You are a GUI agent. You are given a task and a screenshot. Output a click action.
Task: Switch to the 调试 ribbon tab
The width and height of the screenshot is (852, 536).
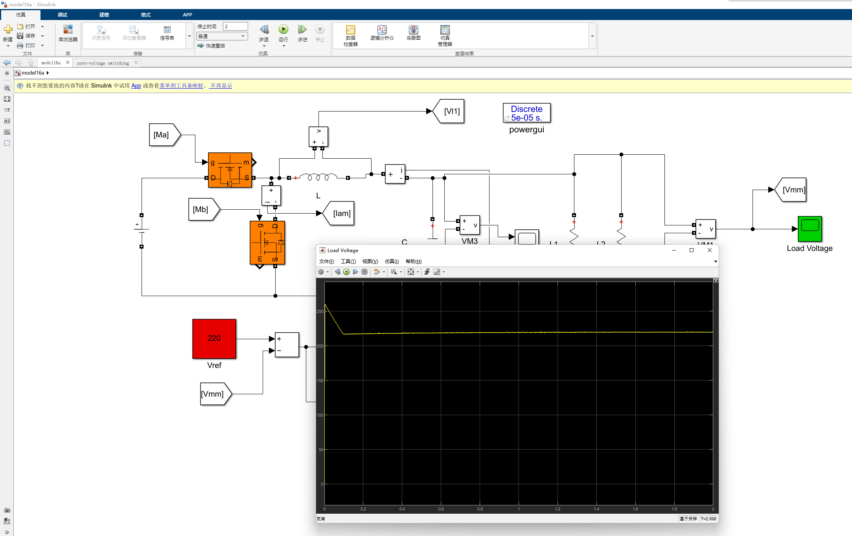(62, 15)
